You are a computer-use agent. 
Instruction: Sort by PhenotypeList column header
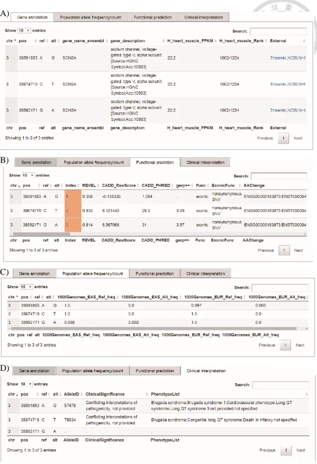click(x=165, y=394)
